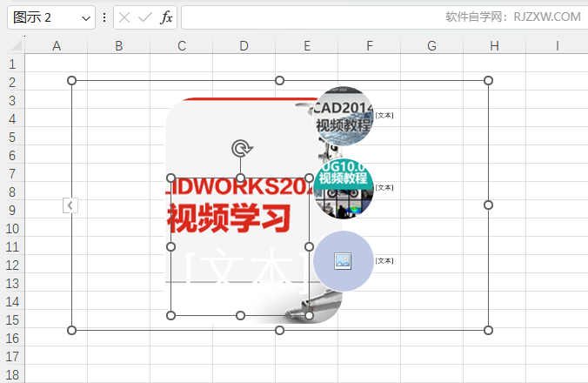Select column F header
The width and height of the screenshot is (588, 383).
pos(370,46)
